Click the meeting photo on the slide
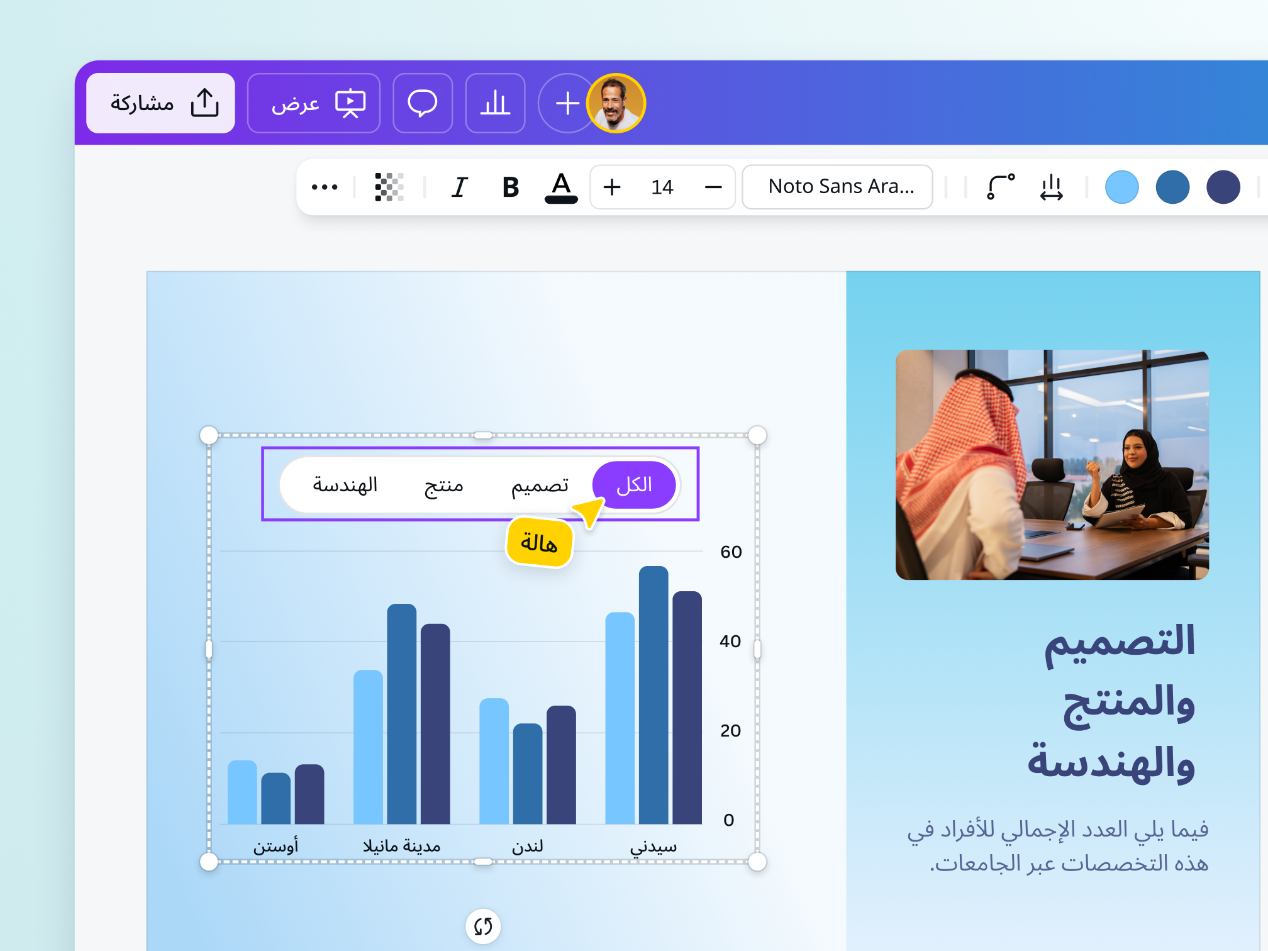The image size is (1268, 951). [1052, 465]
